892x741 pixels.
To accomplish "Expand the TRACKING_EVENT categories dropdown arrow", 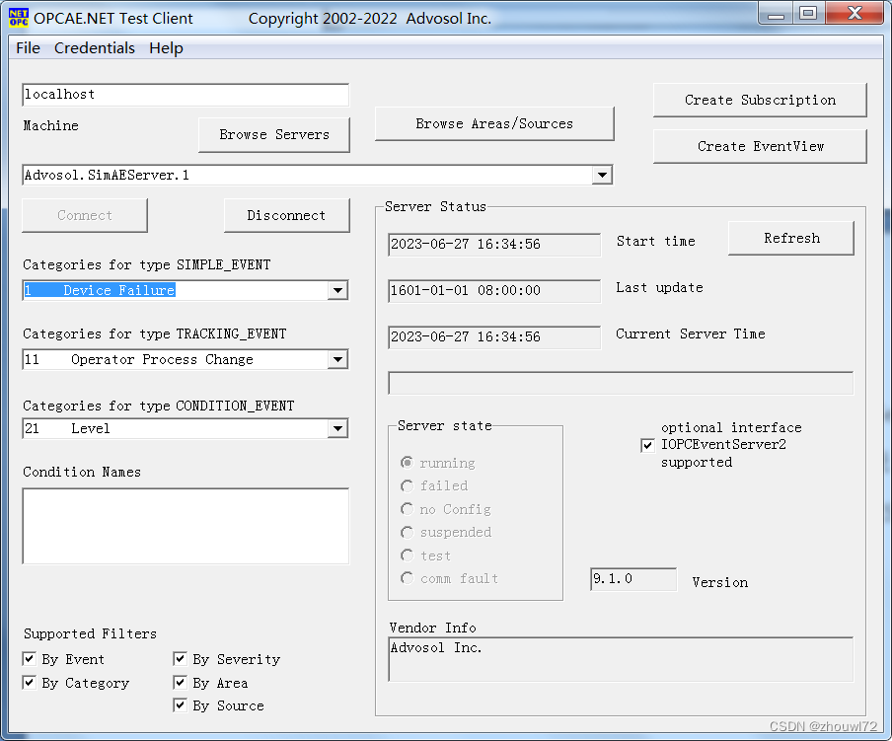I will 337,359.
